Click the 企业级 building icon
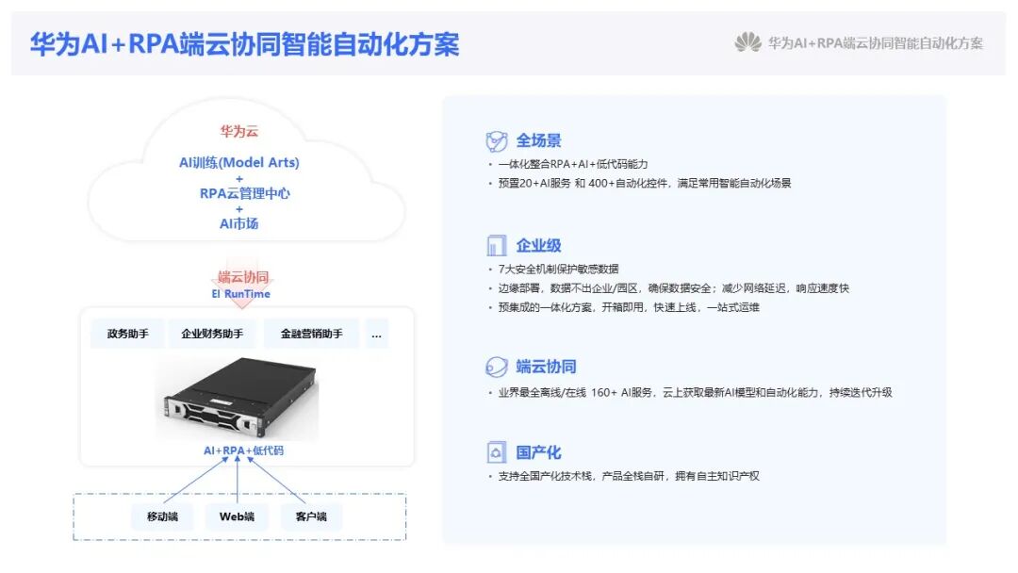Image resolution: width=1018 pixels, height=573 pixels. pos(497,245)
